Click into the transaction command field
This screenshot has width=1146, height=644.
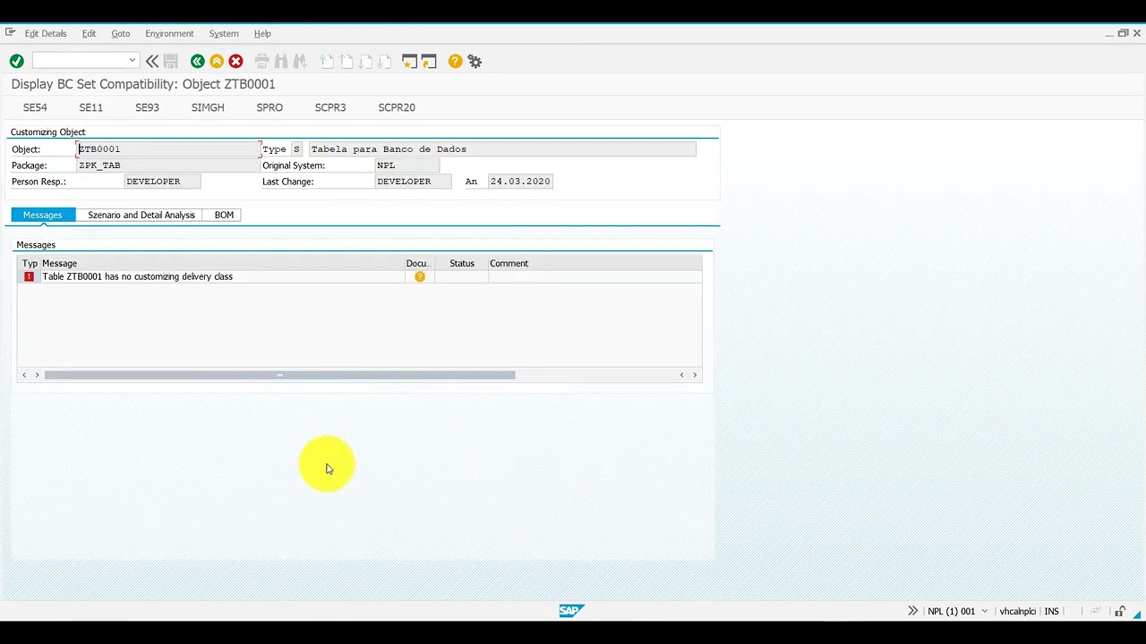tap(80, 61)
